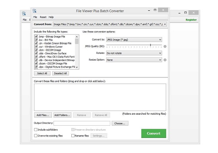Viewport: 218px width, 153px height.
Task: Click the green Convert button
Action: pos(154,134)
